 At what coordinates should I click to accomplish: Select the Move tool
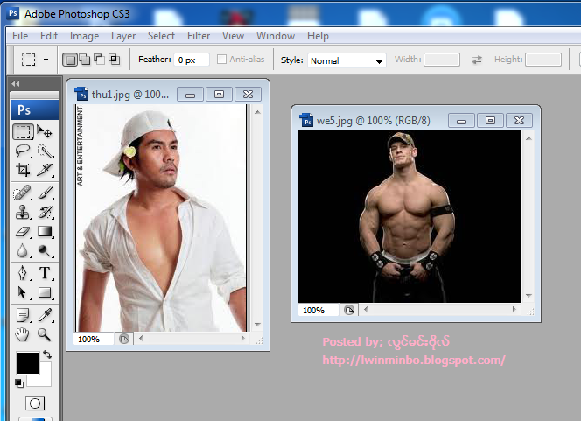(x=45, y=131)
